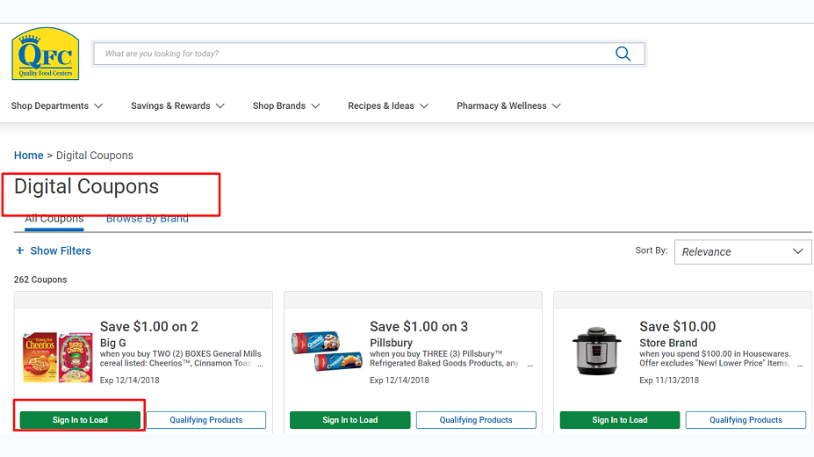
Task: Click the QFC logo
Action: [46, 54]
